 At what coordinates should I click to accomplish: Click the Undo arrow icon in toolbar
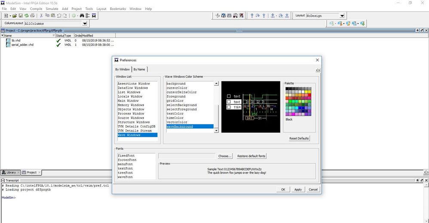click(x=58, y=15)
